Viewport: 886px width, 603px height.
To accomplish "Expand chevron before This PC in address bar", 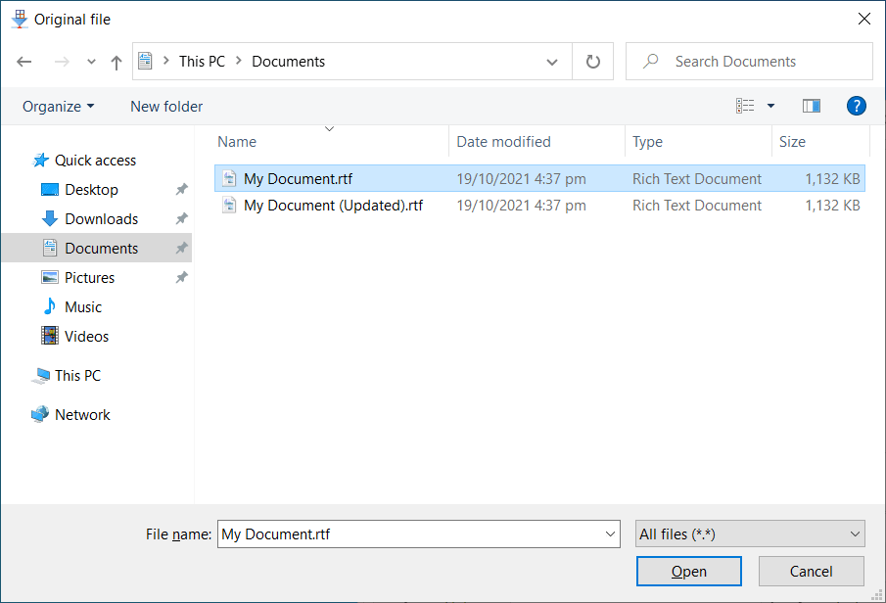I will [166, 61].
